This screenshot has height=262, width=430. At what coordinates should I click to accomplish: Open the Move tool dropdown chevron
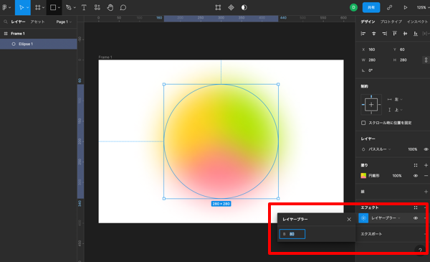pyautogui.click(x=27, y=8)
